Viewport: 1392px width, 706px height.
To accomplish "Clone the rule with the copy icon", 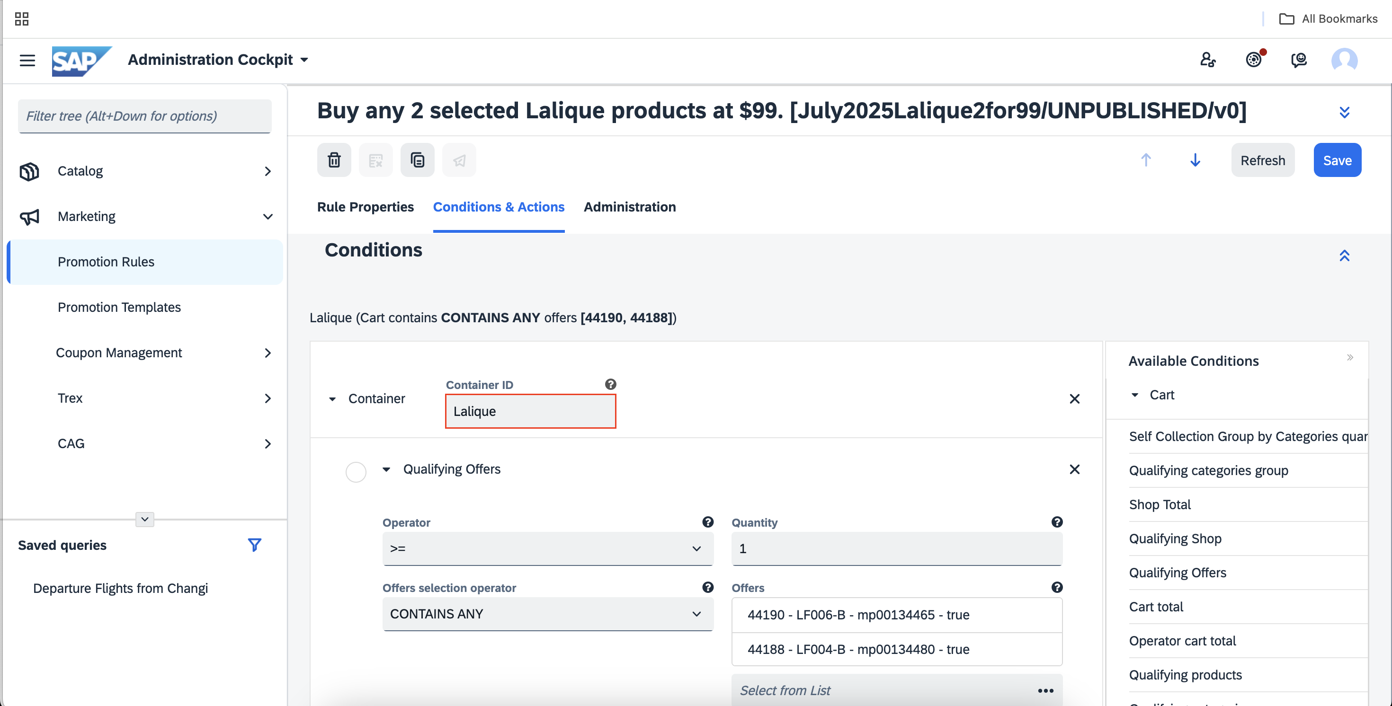I will pyautogui.click(x=417, y=160).
